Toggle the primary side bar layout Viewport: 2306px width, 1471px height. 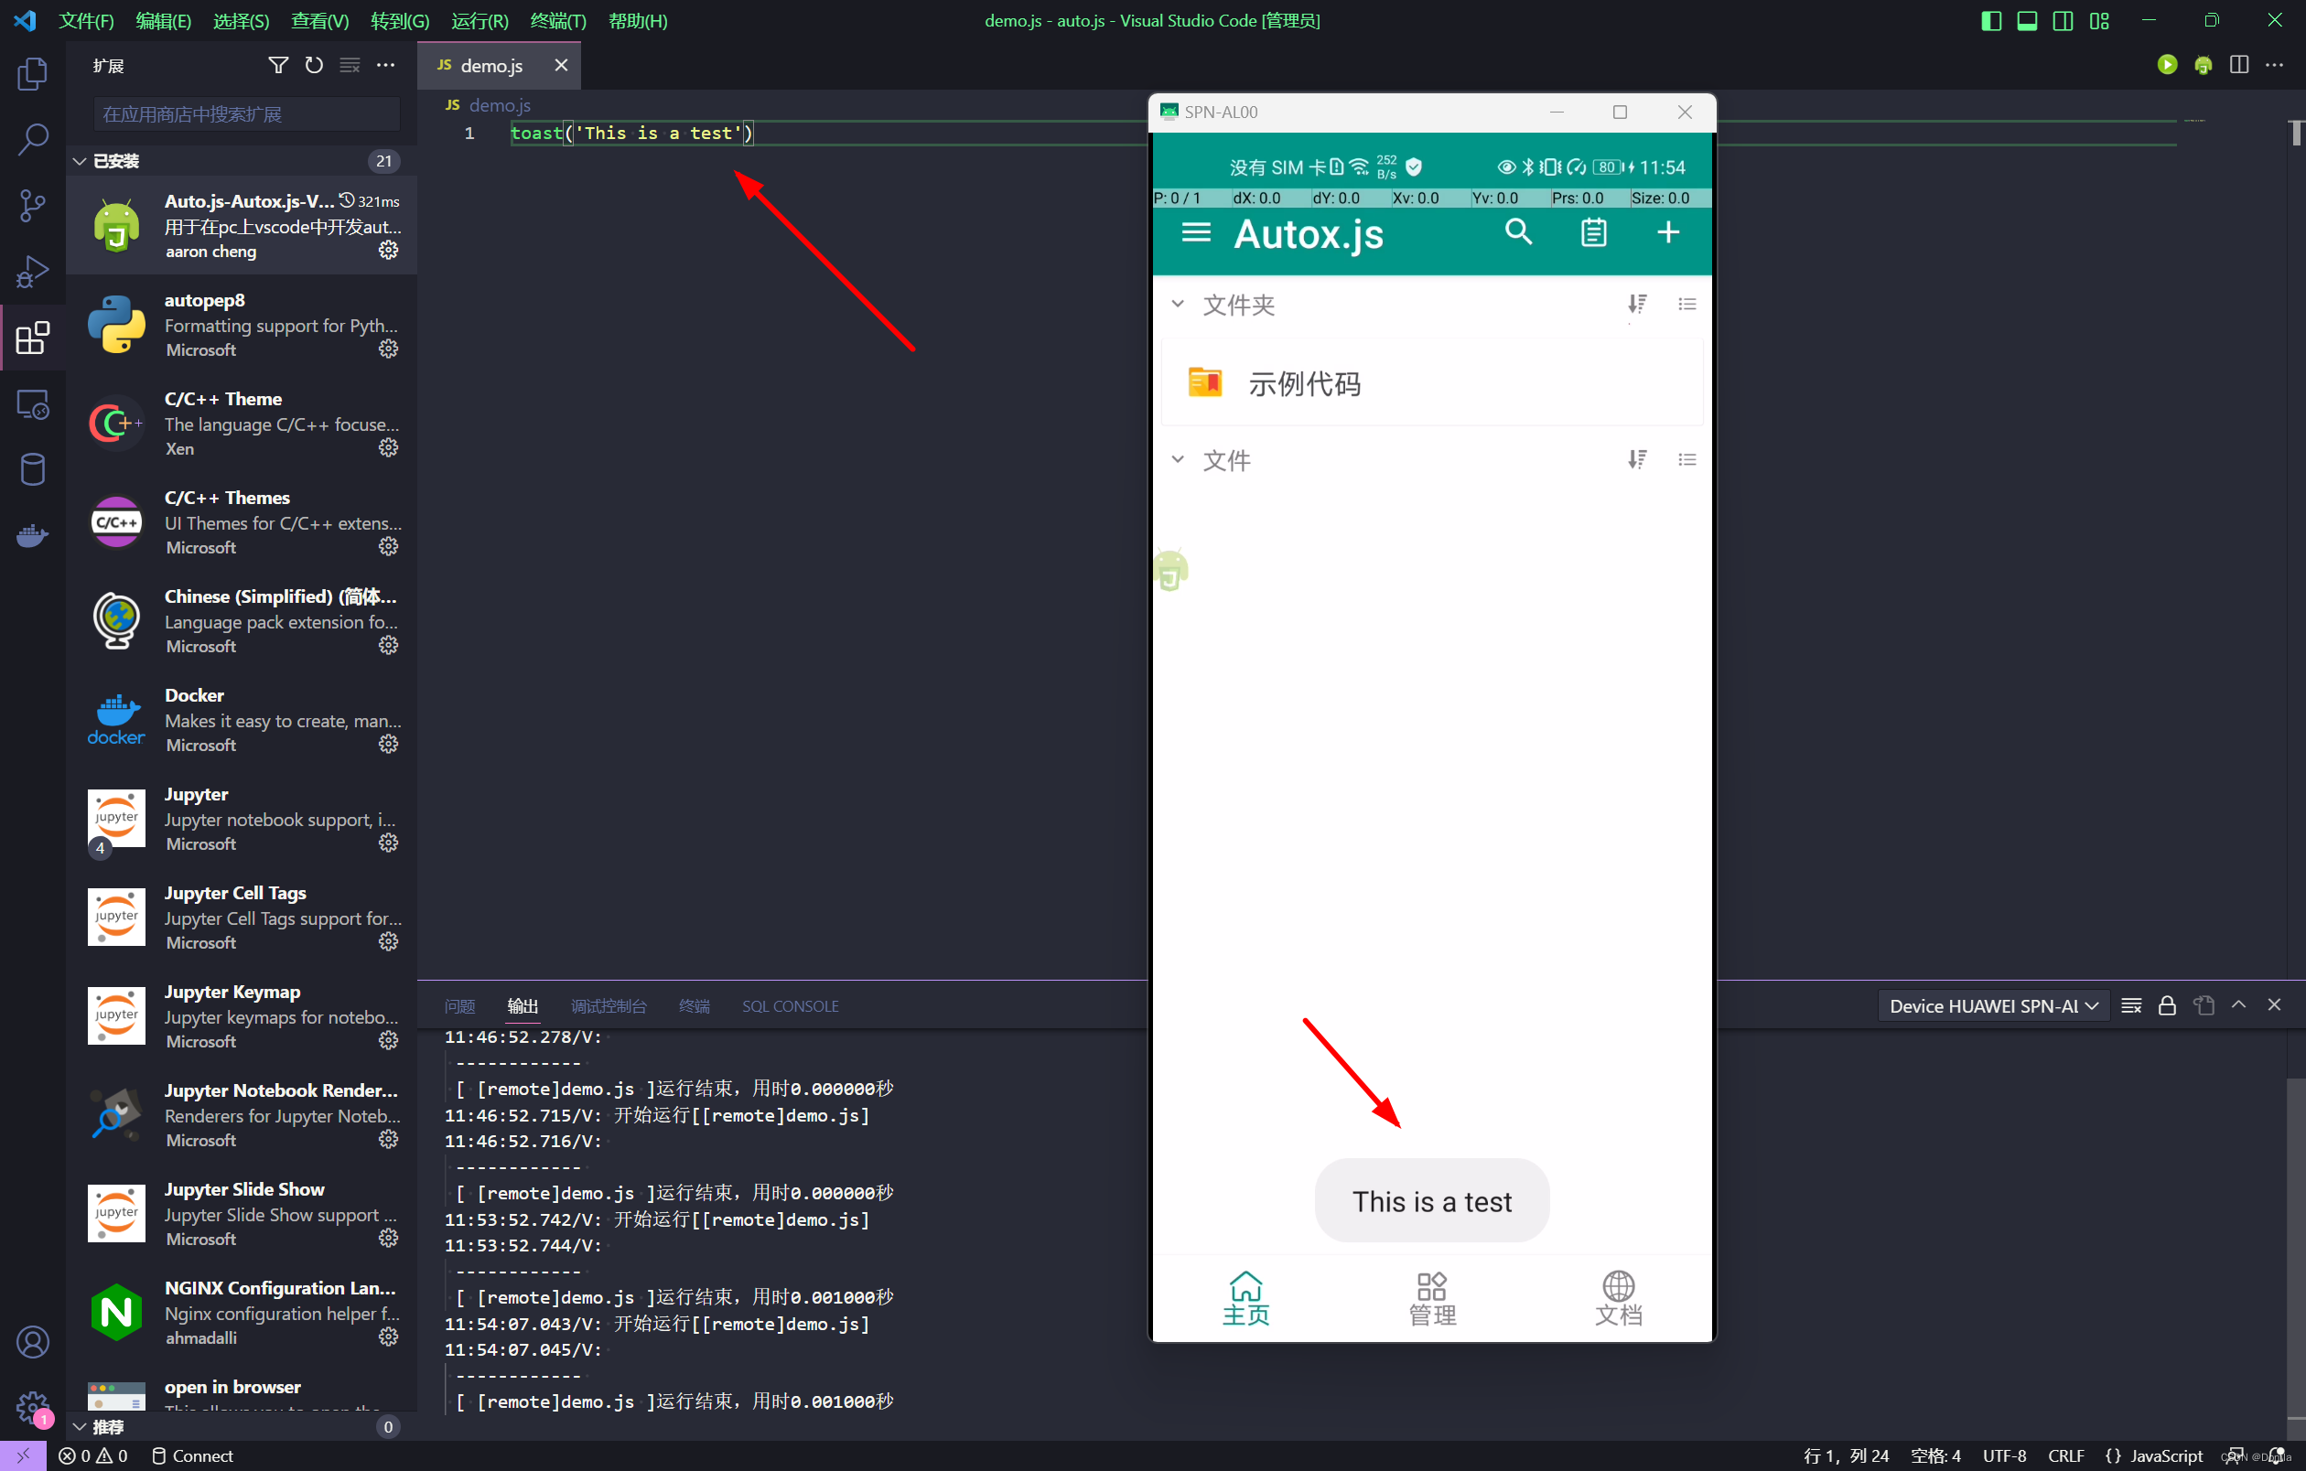click(x=1991, y=20)
